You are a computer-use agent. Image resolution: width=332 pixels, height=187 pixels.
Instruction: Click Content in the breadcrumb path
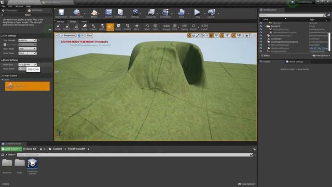[x=58, y=149]
